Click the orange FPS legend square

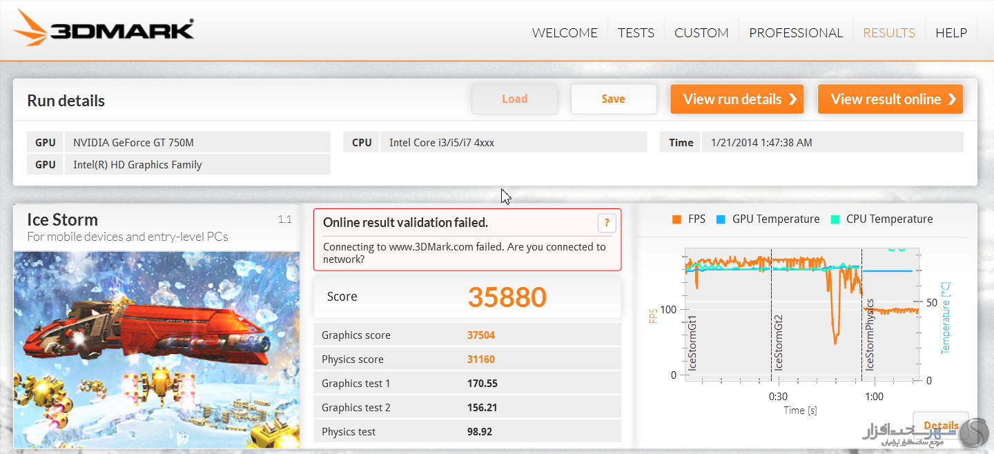click(x=676, y=219)
